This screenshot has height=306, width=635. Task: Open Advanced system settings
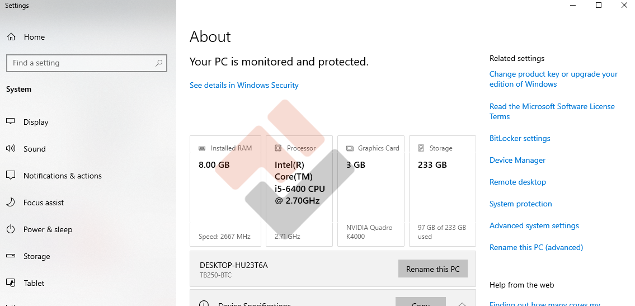coord(534,226)
